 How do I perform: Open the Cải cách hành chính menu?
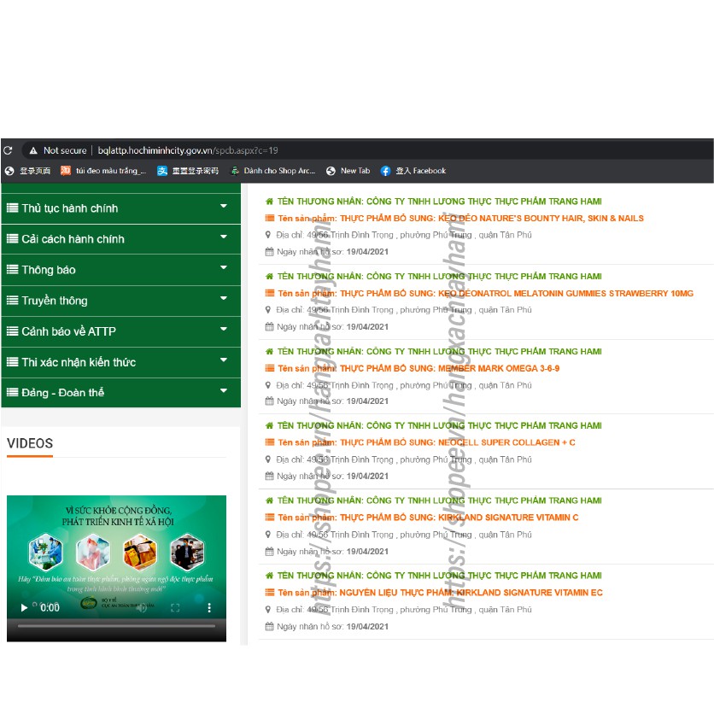pyautogui.click(x=120, y=238)
